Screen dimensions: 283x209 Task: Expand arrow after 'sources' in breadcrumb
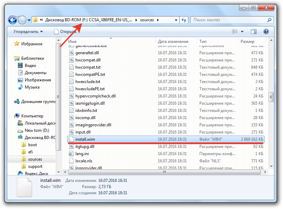158,20
